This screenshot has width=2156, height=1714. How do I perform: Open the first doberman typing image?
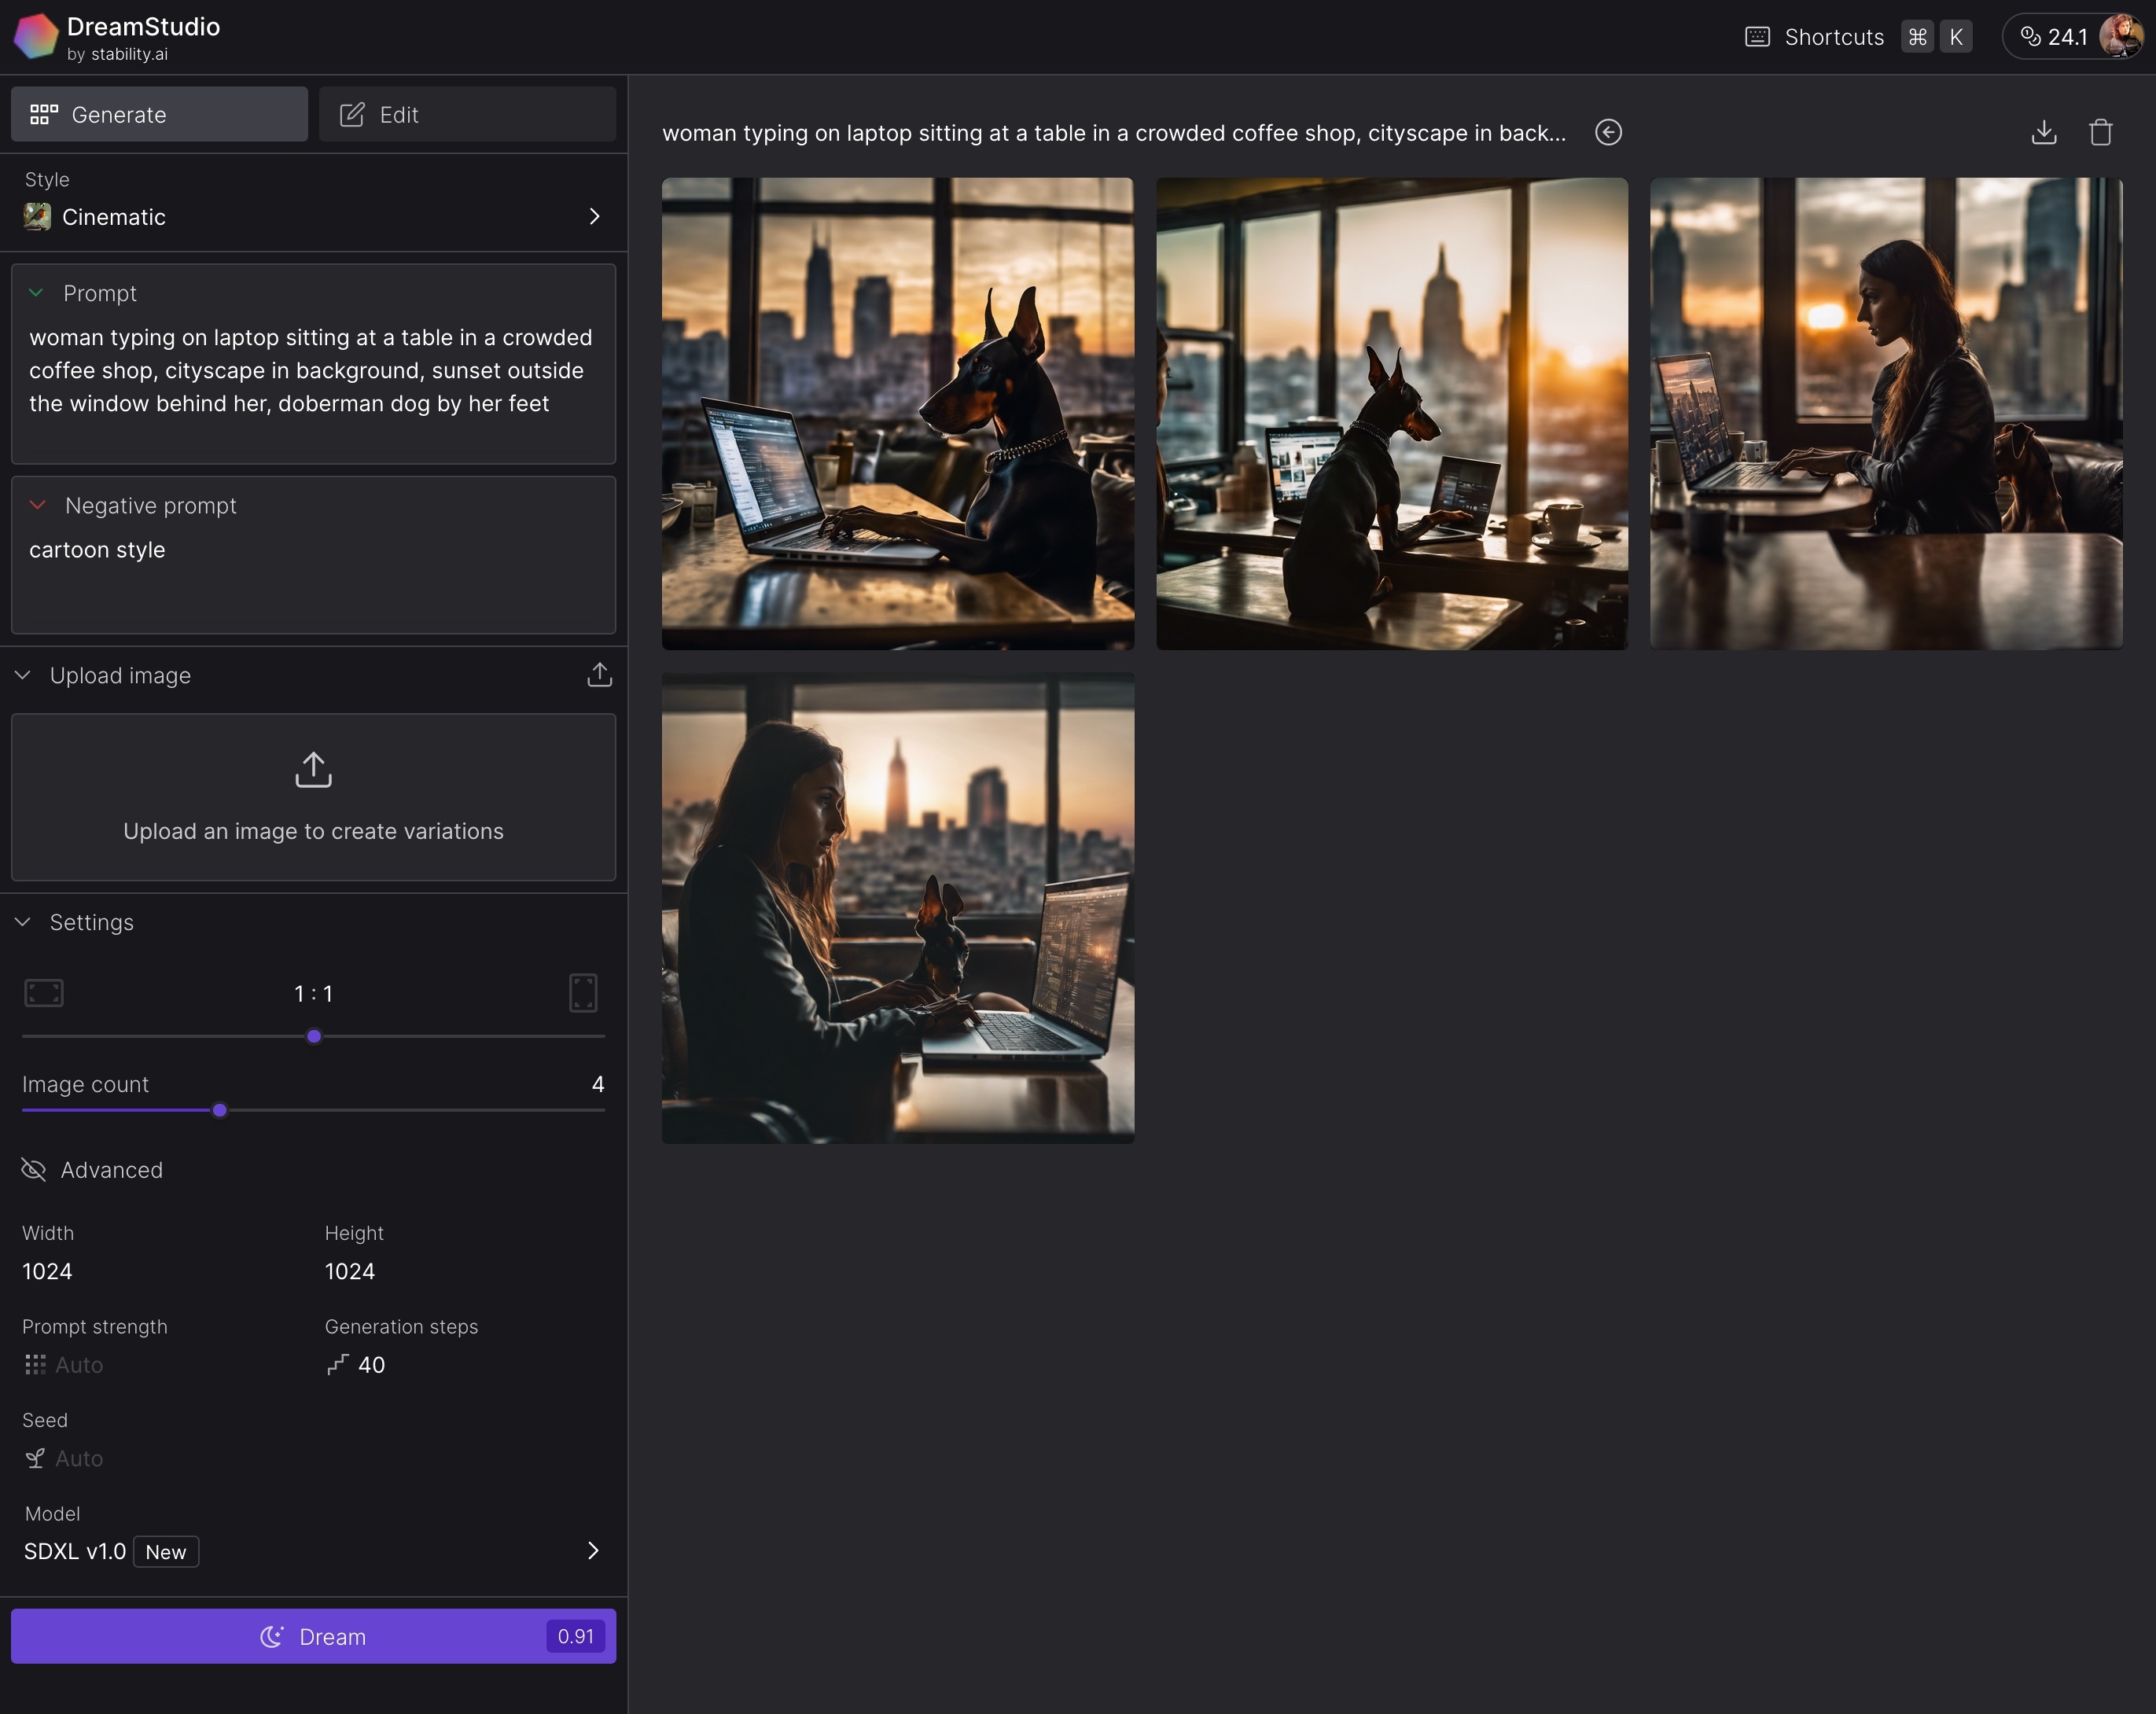pos(898,414)
